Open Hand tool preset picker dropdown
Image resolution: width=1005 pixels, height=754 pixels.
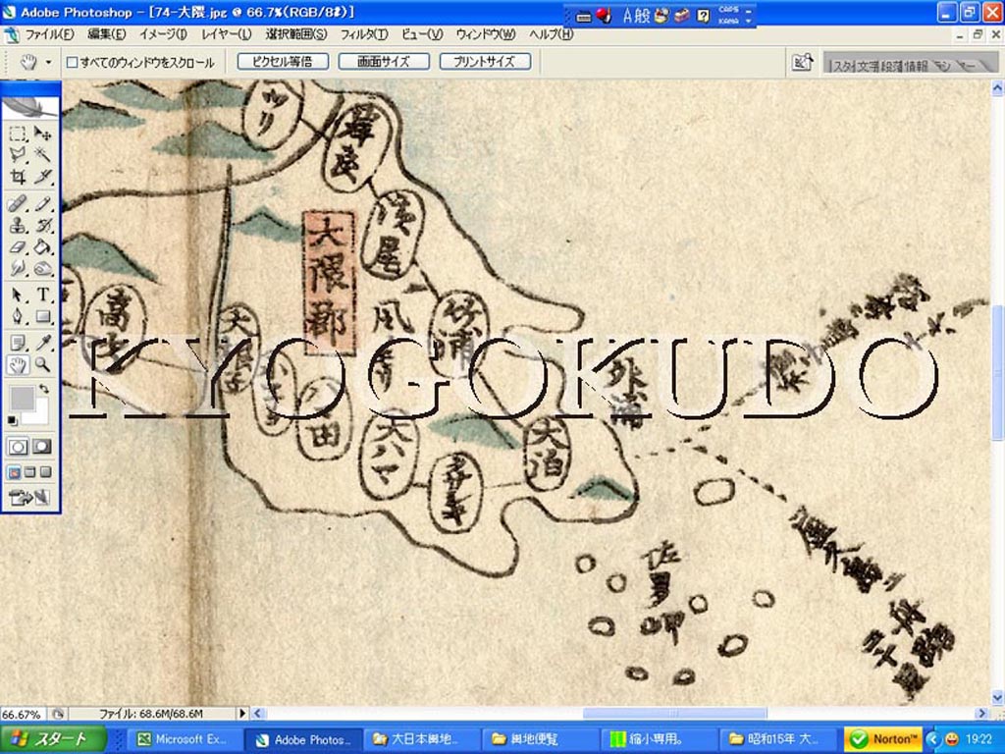point(48,62)
